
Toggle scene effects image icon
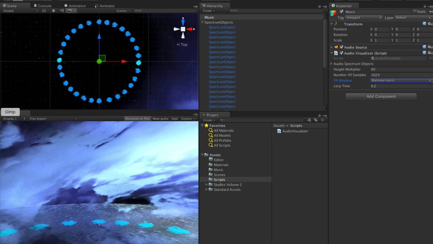click(x=70, y=11)
